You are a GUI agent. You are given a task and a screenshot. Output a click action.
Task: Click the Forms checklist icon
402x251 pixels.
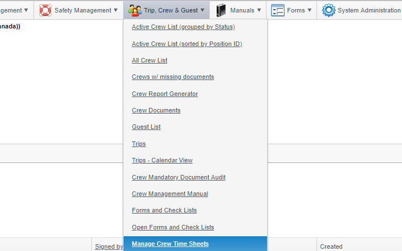(278, 10)
